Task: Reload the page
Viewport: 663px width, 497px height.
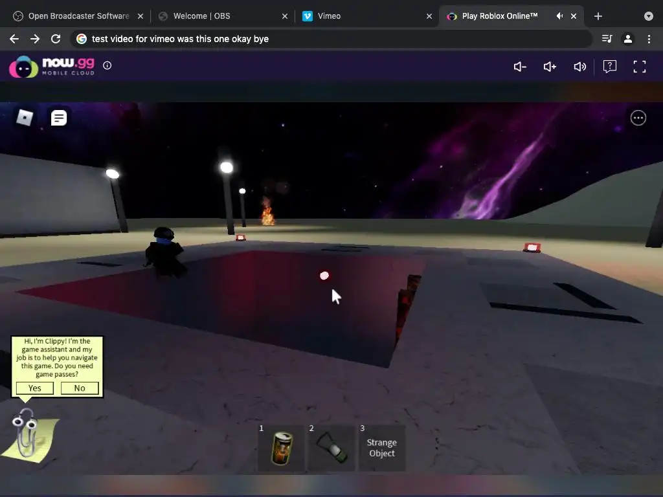Action: point(56,39)
